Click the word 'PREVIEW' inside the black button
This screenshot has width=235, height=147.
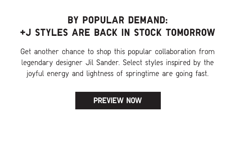pos(108,101)
